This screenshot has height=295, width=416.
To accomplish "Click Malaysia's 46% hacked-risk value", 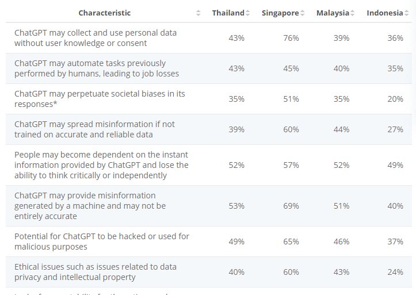I will (x=341, y=242).
